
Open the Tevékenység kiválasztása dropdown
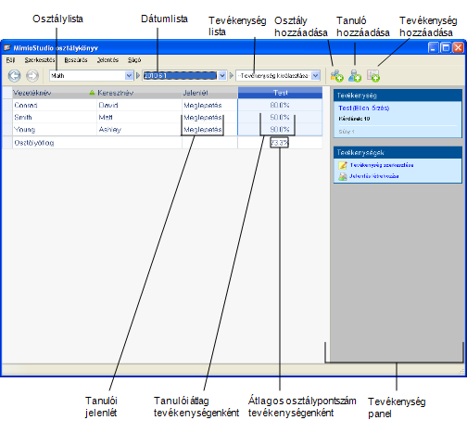(x=315, y=75)
